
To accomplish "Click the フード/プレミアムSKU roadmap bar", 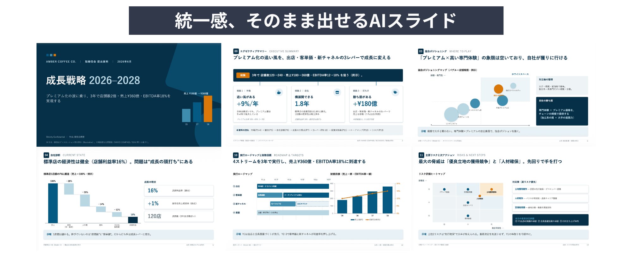I will click(x=306, y=195).
